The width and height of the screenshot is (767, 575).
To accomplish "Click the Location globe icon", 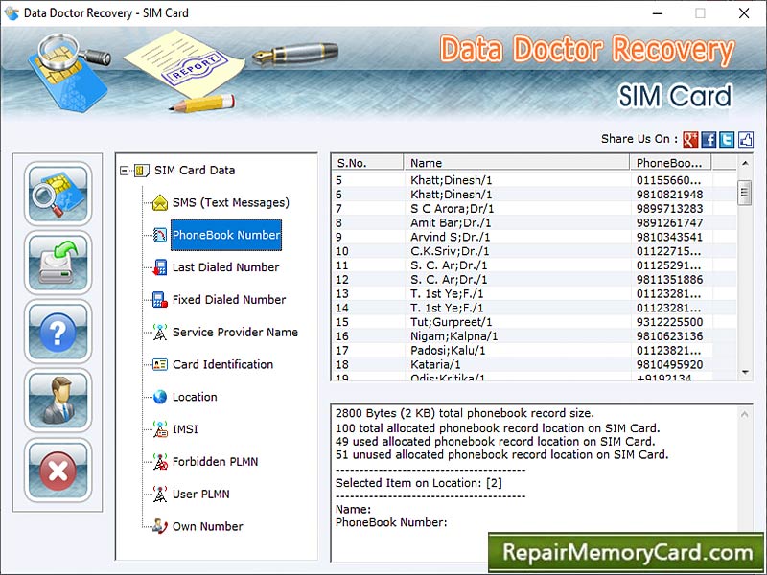I will tap(159, 397).
